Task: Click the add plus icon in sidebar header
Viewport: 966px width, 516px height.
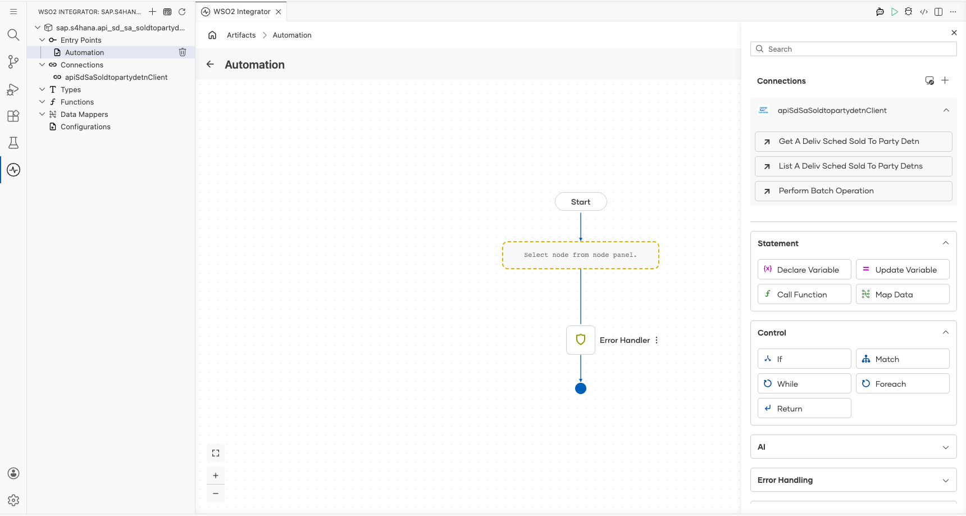Action: [152, 11]
